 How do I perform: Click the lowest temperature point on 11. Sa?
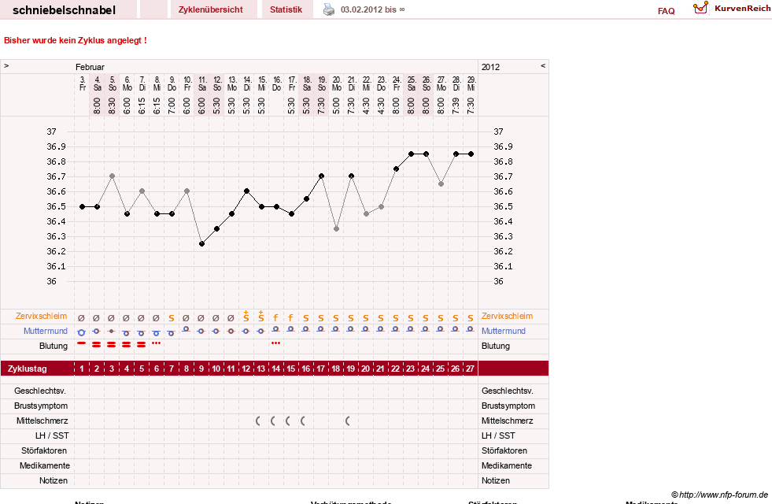(x=202, y=244)
